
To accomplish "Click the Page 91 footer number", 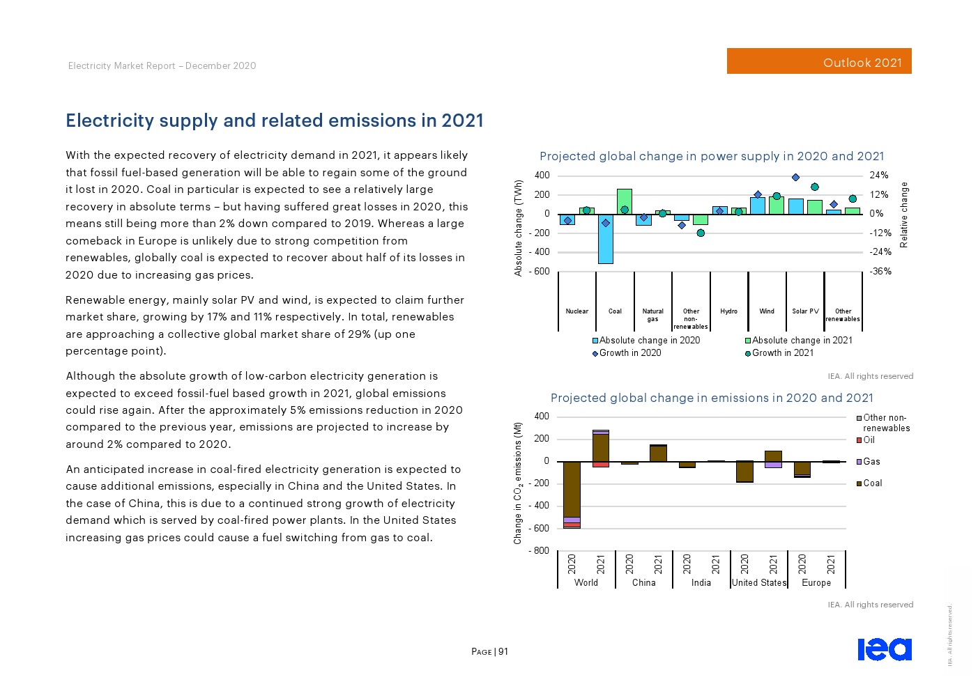I will (x=489, y=652).
